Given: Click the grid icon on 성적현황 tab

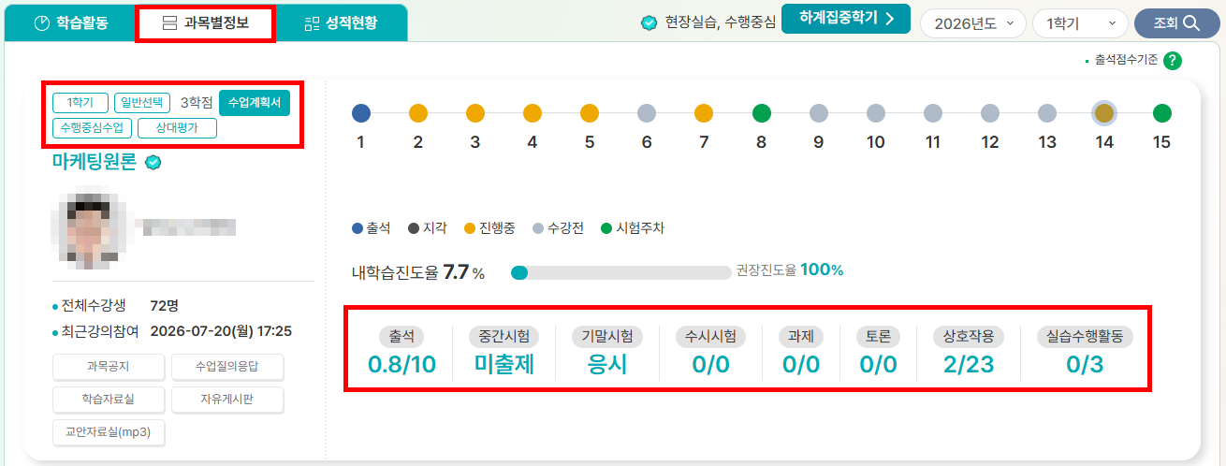Looking at the screenshot, I should pyautogui.click(x=313, y=23).
